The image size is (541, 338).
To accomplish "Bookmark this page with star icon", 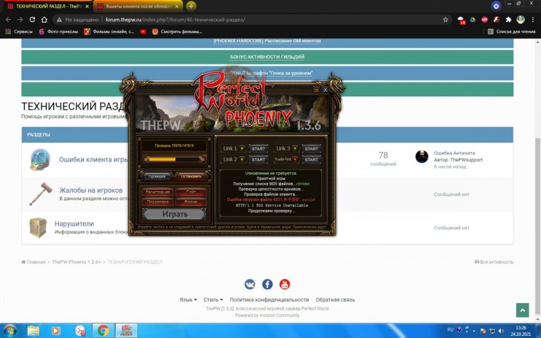I will (445, 19).
